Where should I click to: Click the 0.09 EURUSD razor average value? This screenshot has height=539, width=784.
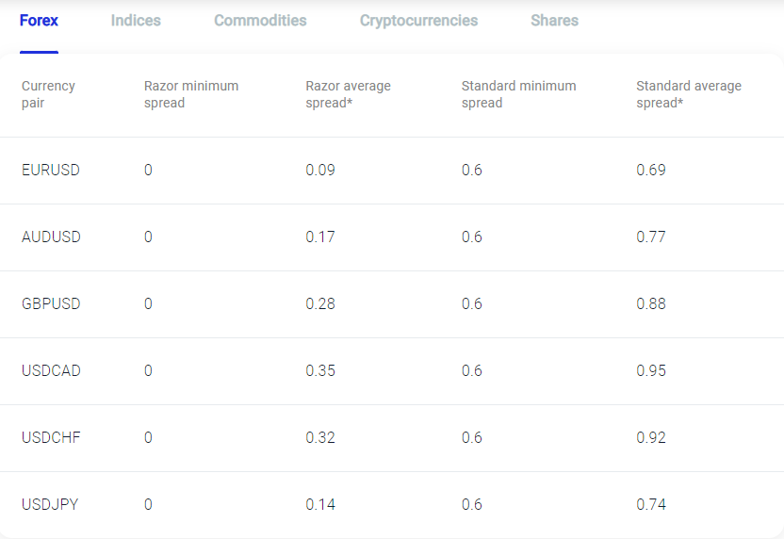tap(320, 170)
